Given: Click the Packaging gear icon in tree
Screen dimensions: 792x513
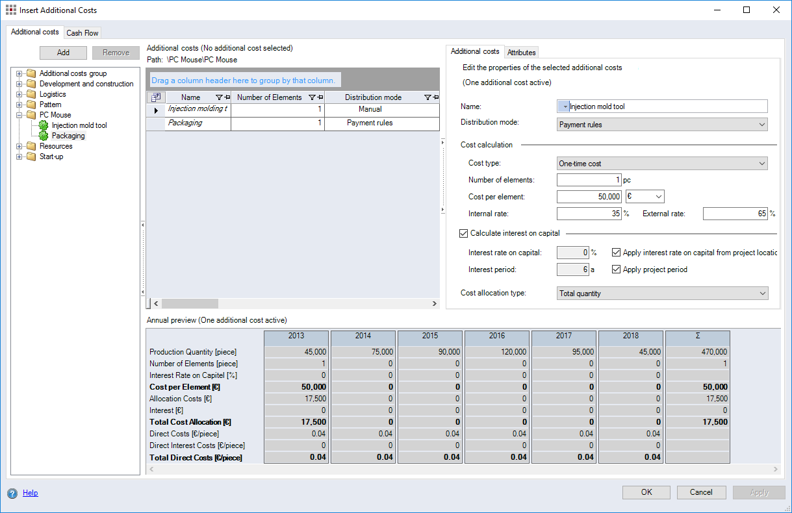Looking at the screenshot, I should (x=44, y=136).
